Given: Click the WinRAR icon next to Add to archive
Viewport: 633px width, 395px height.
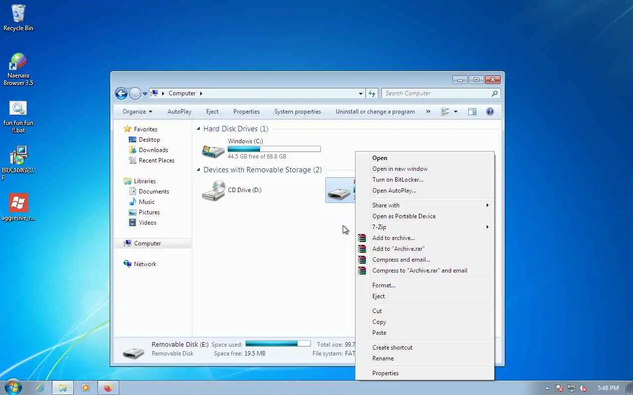Looking at the screenshot, I should click(362, 238).
